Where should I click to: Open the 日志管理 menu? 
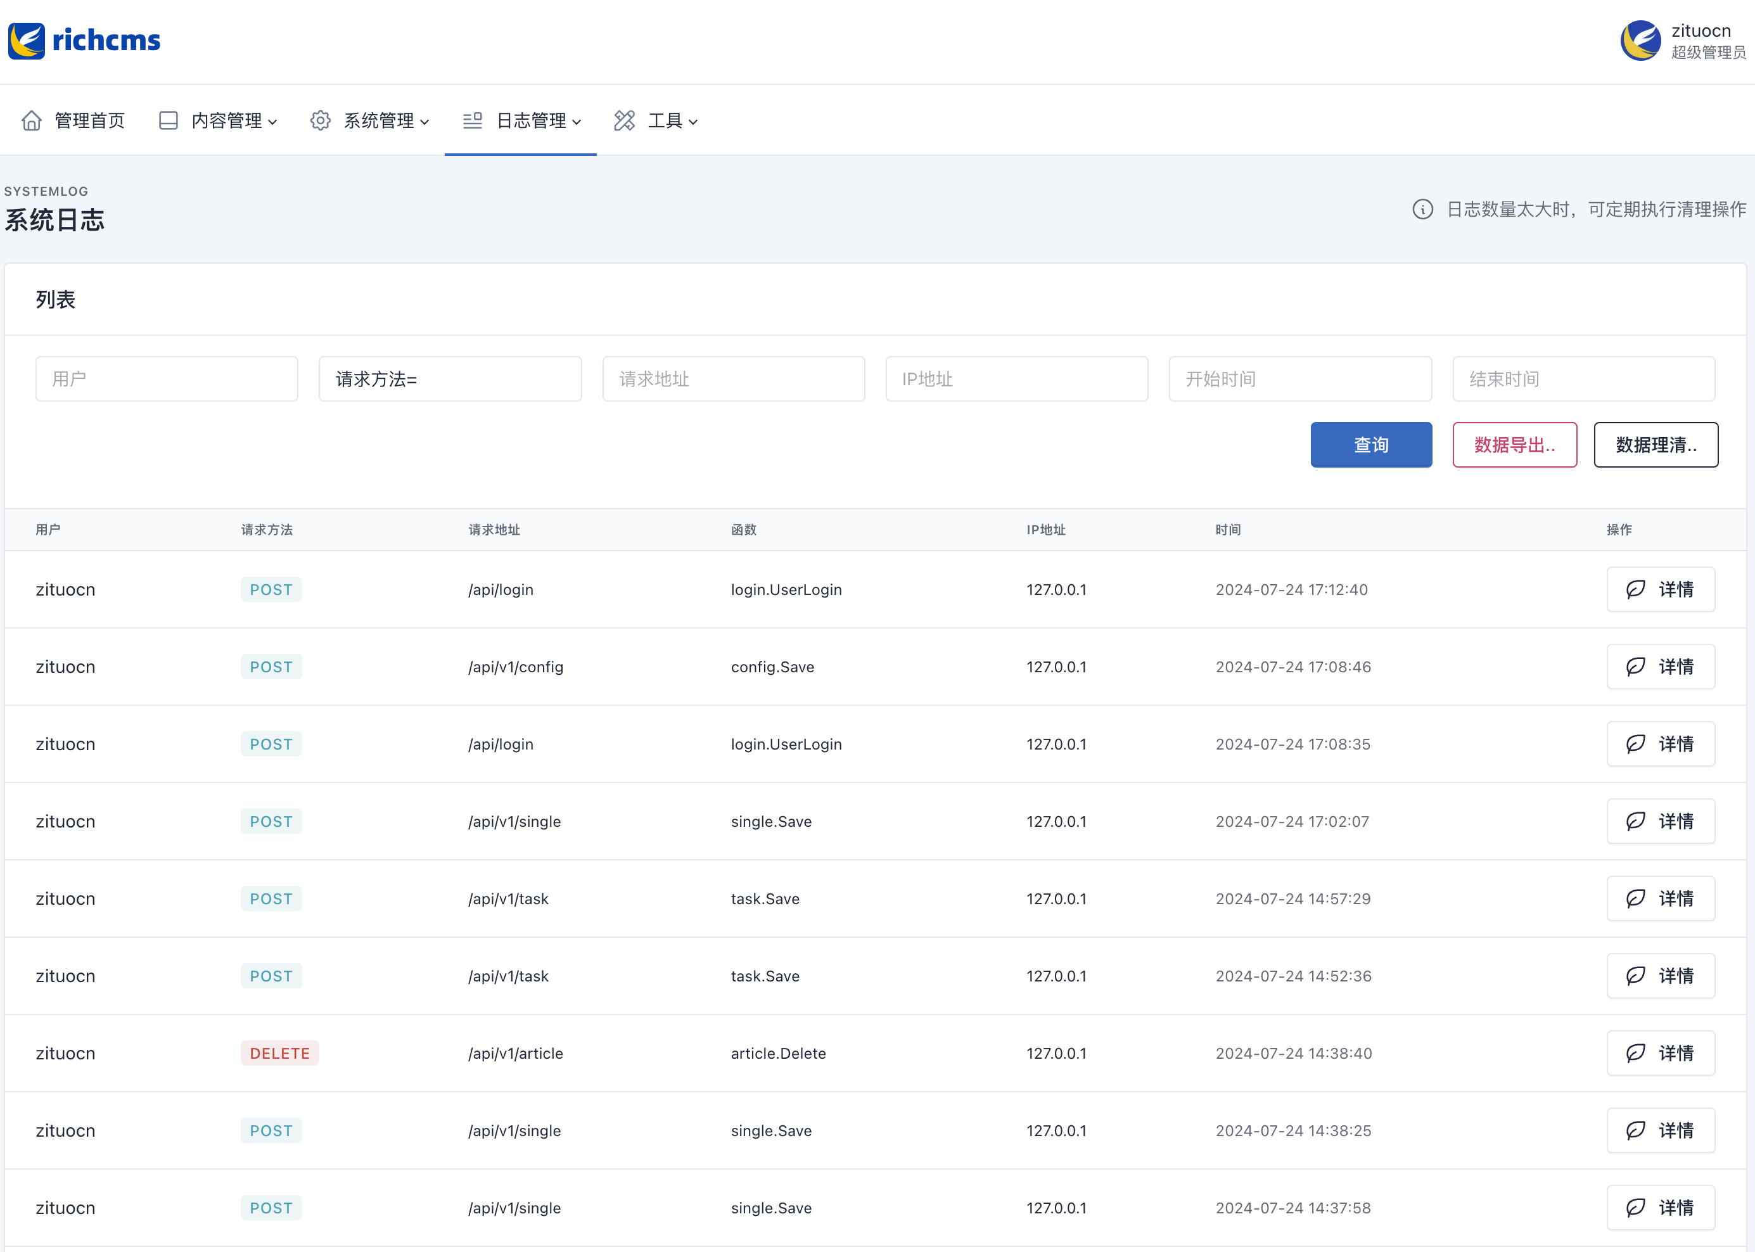[522, 120]
